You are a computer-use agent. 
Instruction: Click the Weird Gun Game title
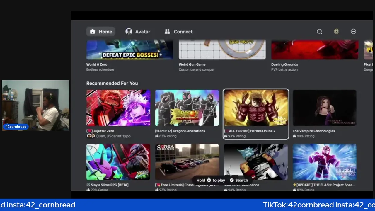(x=192, y=64)
